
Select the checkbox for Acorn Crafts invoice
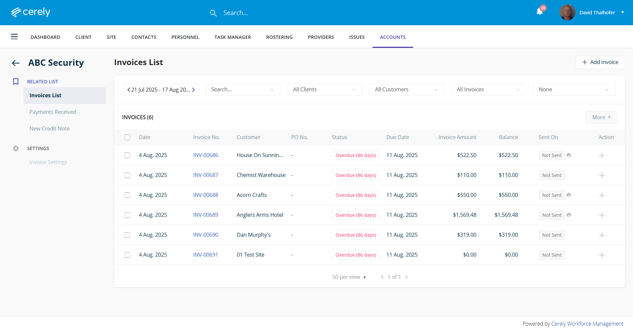coord(127,195)
